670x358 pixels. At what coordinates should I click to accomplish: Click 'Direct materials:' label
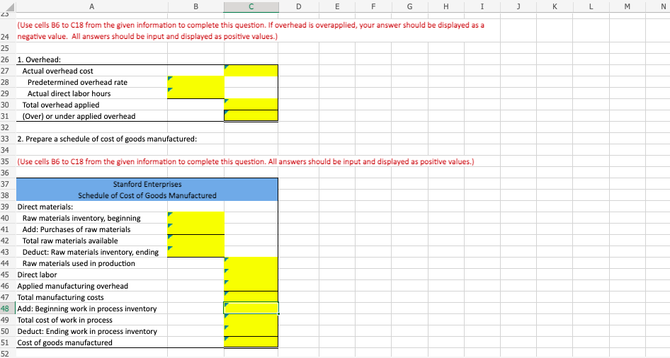point(45,207)
